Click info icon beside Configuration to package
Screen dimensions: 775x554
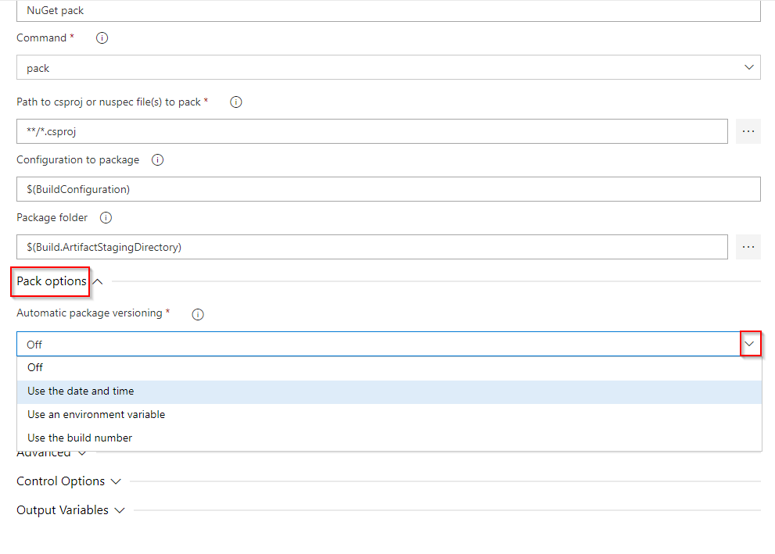157,160
